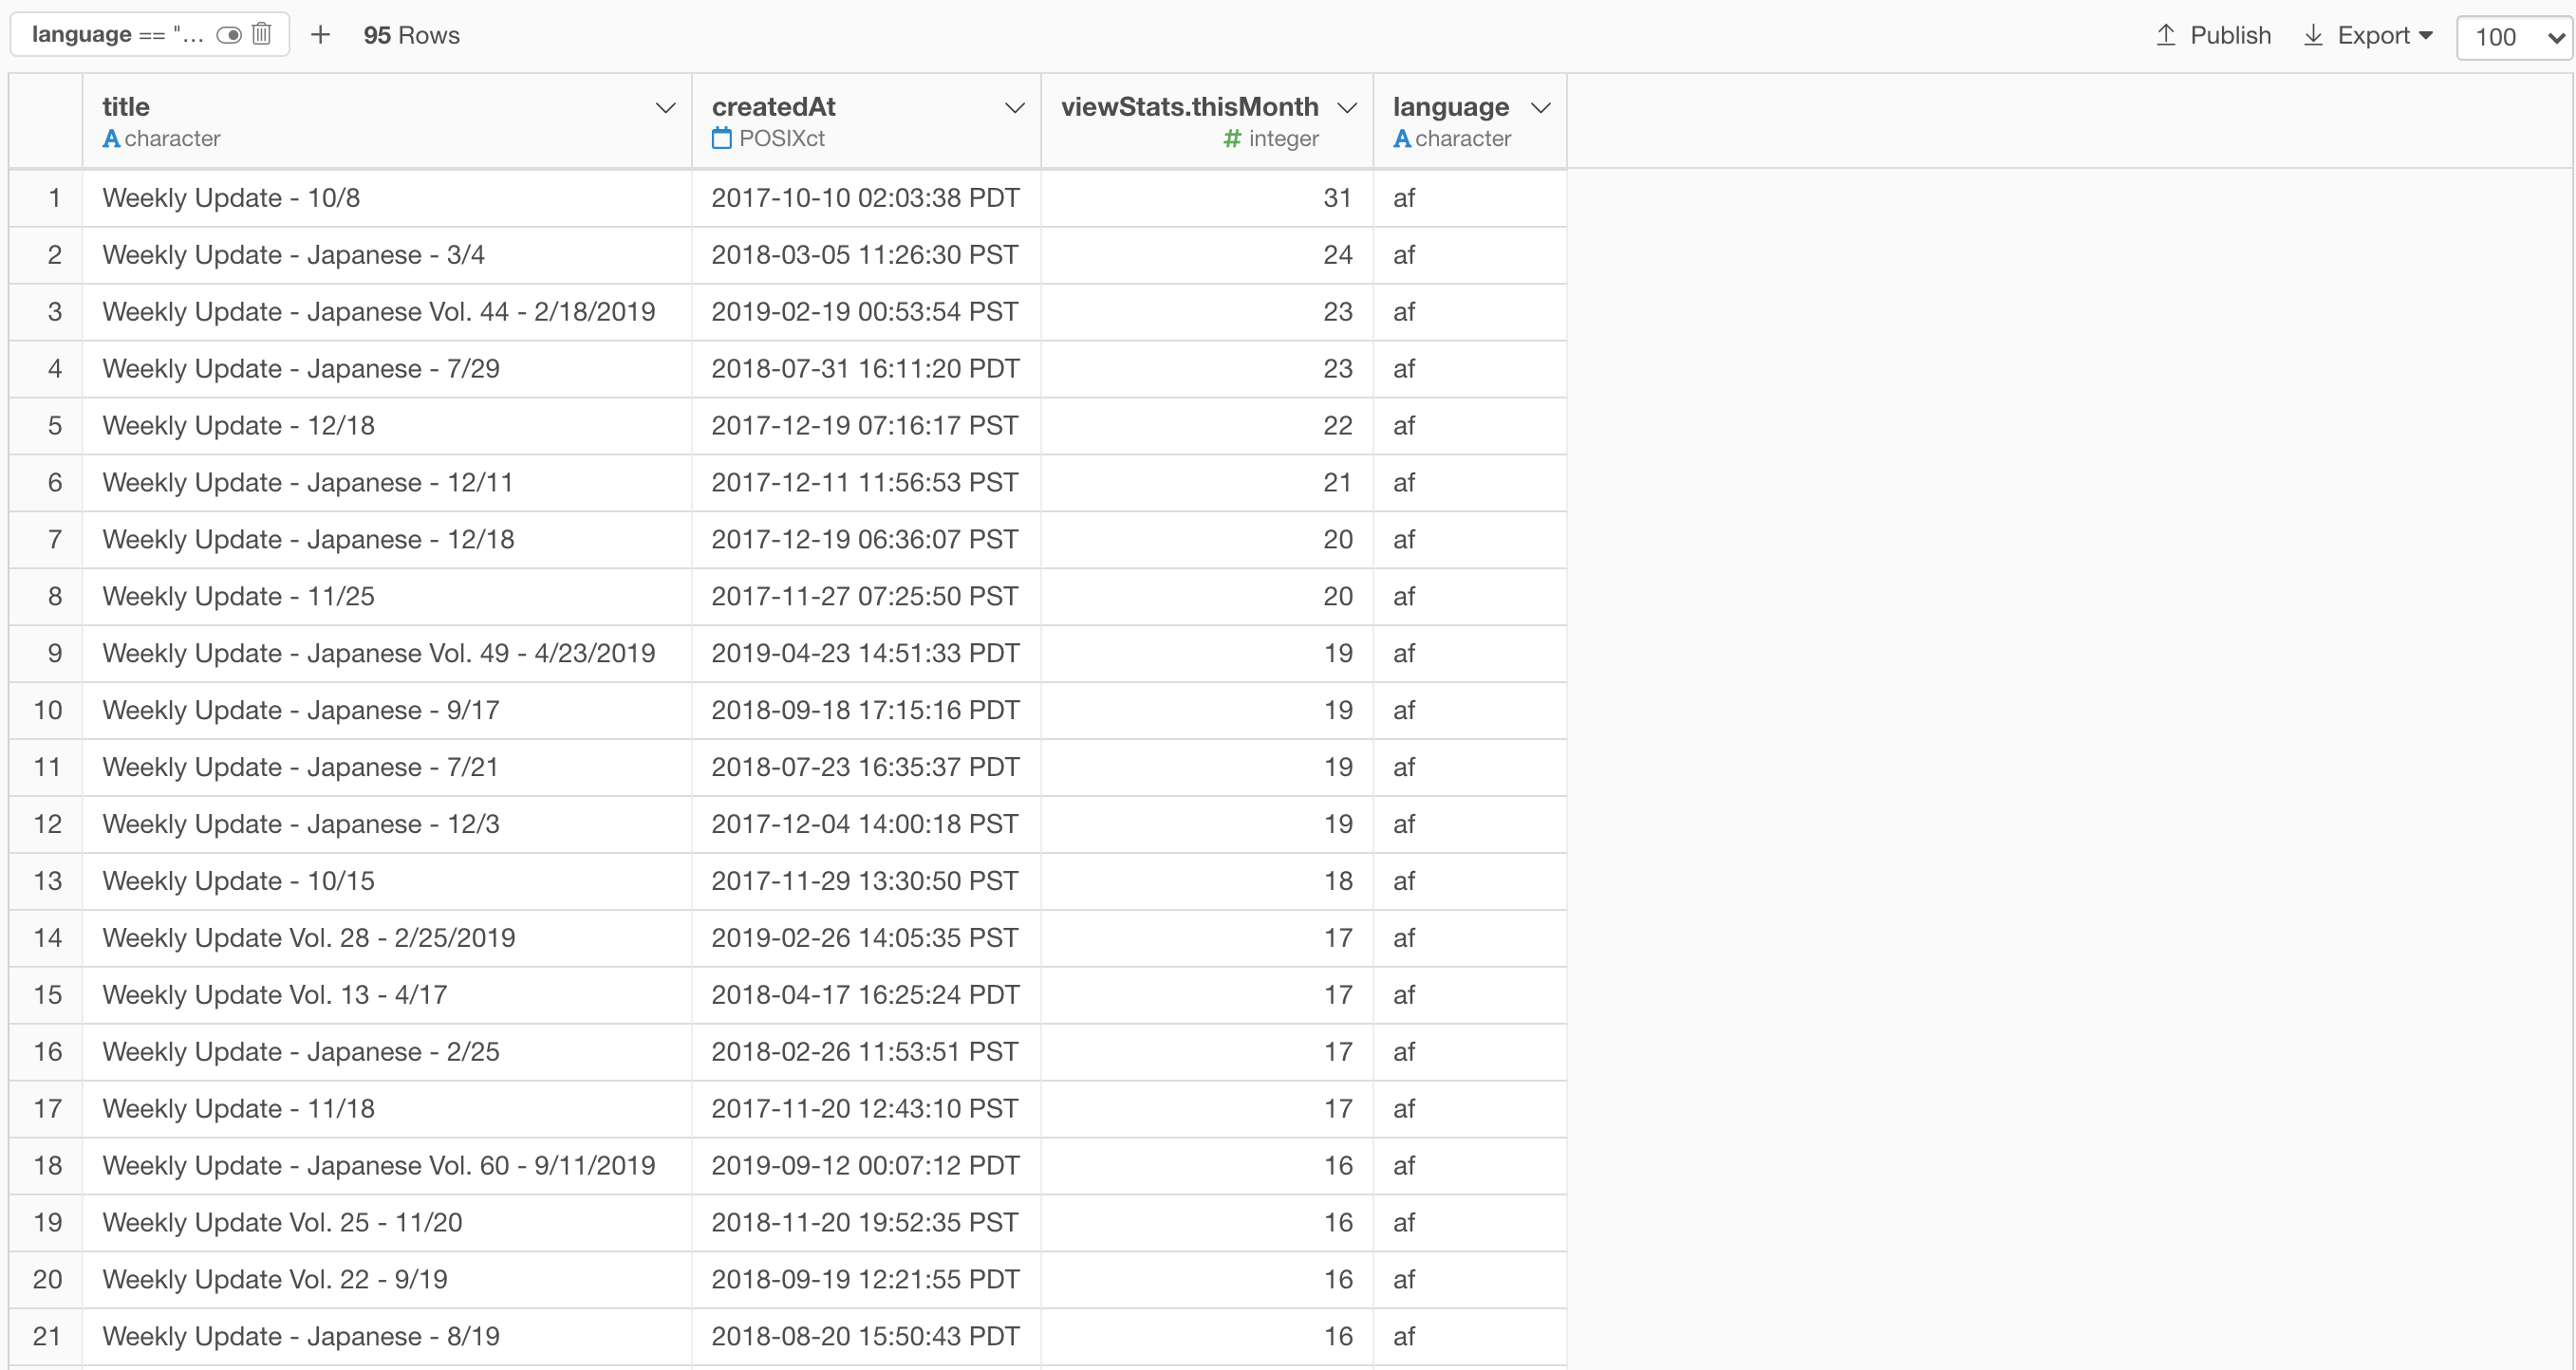Screen dimensions: 2576x1370
Task: Click the POSIXct calendar icon
Action: coord(721,139)
